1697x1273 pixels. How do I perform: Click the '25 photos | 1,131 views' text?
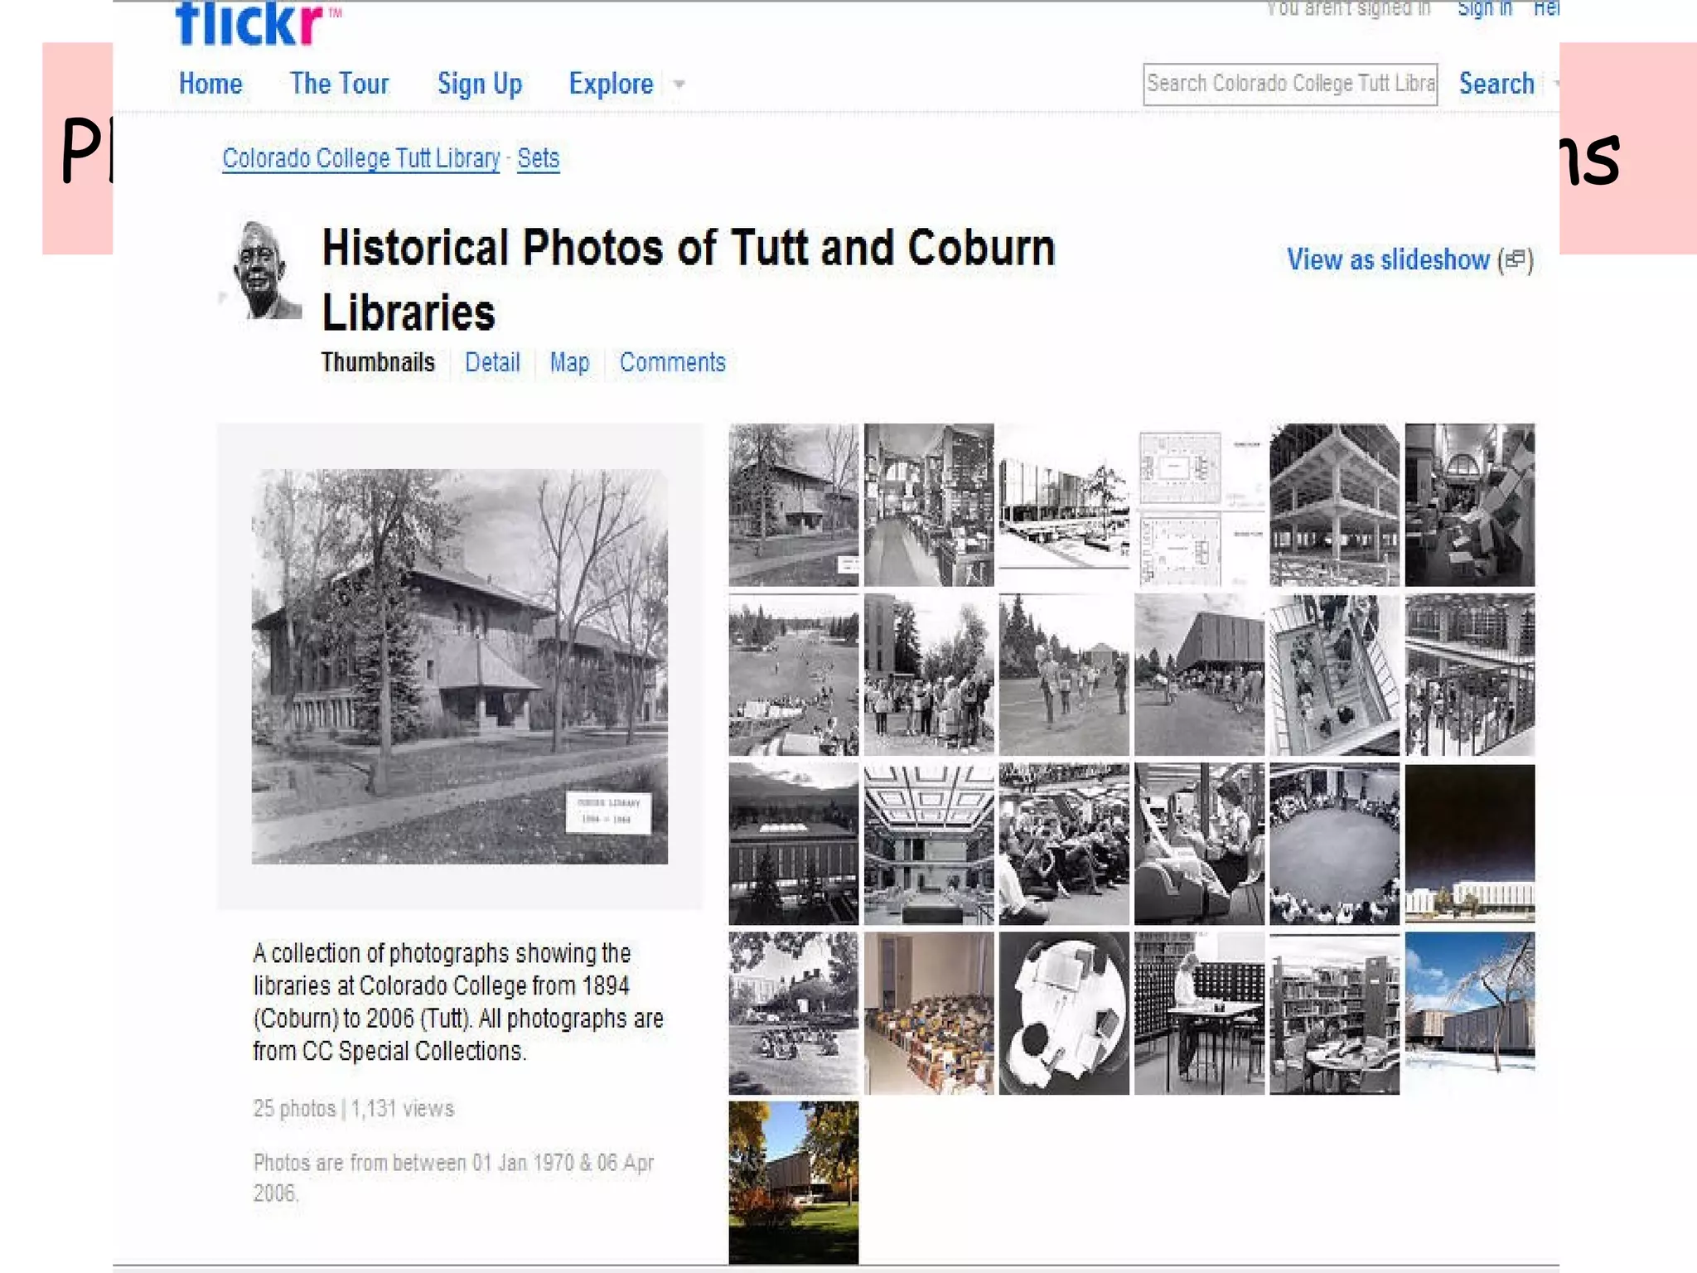(354, 1109)
